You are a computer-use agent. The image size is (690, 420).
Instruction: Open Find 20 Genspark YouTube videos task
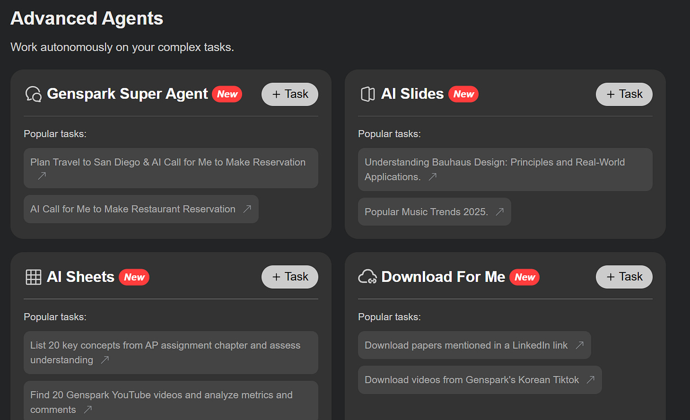click(x=171, y=401)
